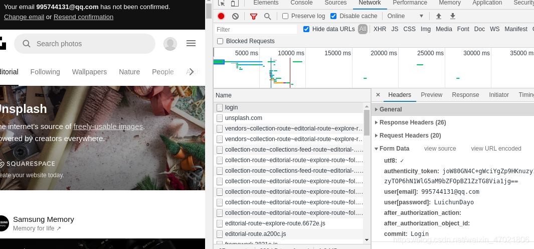Filter requests by Doc type

click(479, 29)
